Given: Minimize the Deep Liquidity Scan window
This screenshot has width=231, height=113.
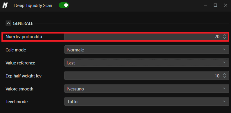Looking at the screenshot, I should tap(205, 5).
